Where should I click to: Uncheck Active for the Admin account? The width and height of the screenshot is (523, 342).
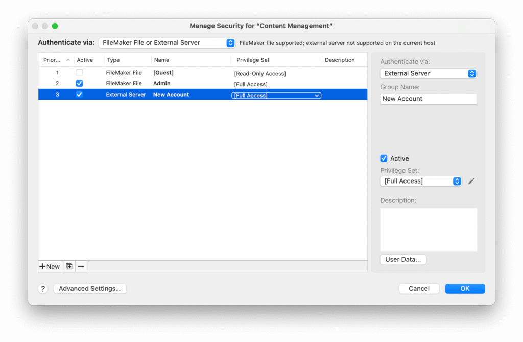pyautogui.click(x=79, y=83)
